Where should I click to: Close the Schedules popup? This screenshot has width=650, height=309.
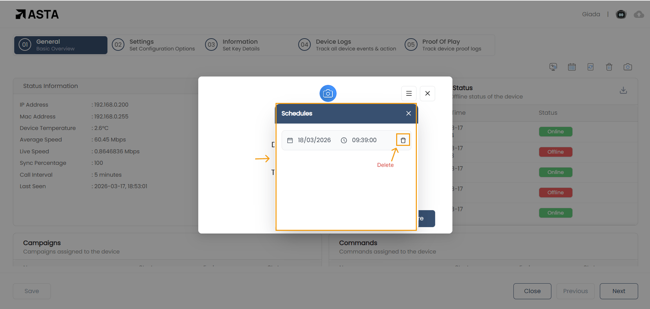pos(408,113)
